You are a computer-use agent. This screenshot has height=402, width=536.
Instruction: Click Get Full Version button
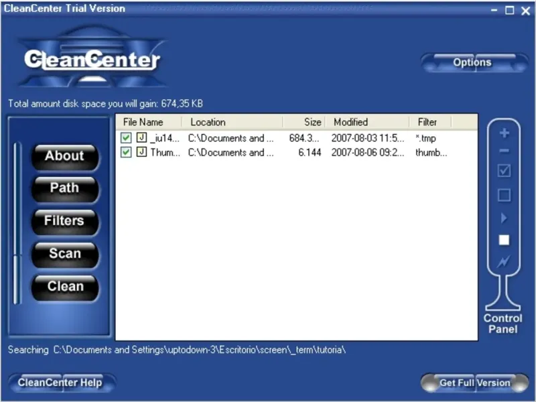coord(474,383)
